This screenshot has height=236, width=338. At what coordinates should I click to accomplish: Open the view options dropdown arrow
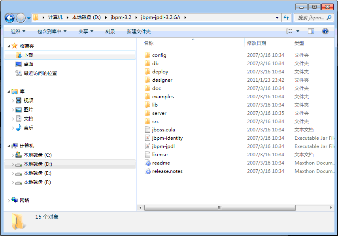point(298,31)
